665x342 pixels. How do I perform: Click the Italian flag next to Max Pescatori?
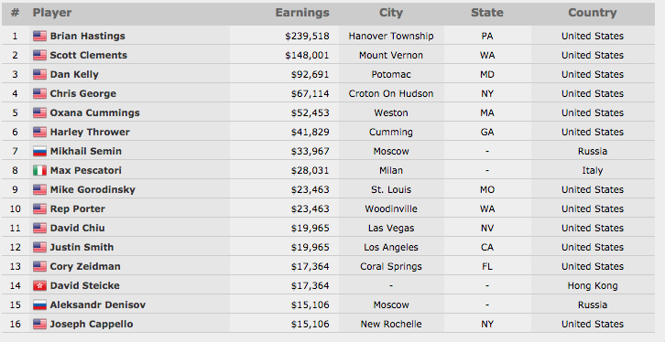(x=39, y=171)
